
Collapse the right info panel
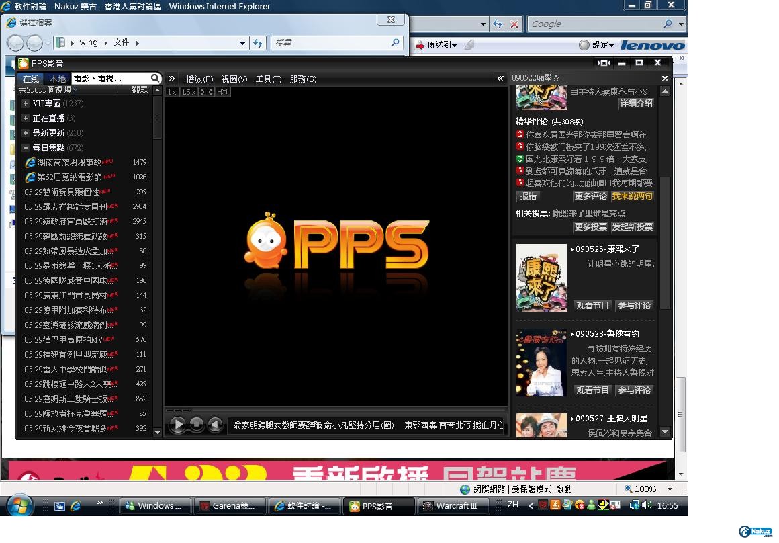point(500,79)
